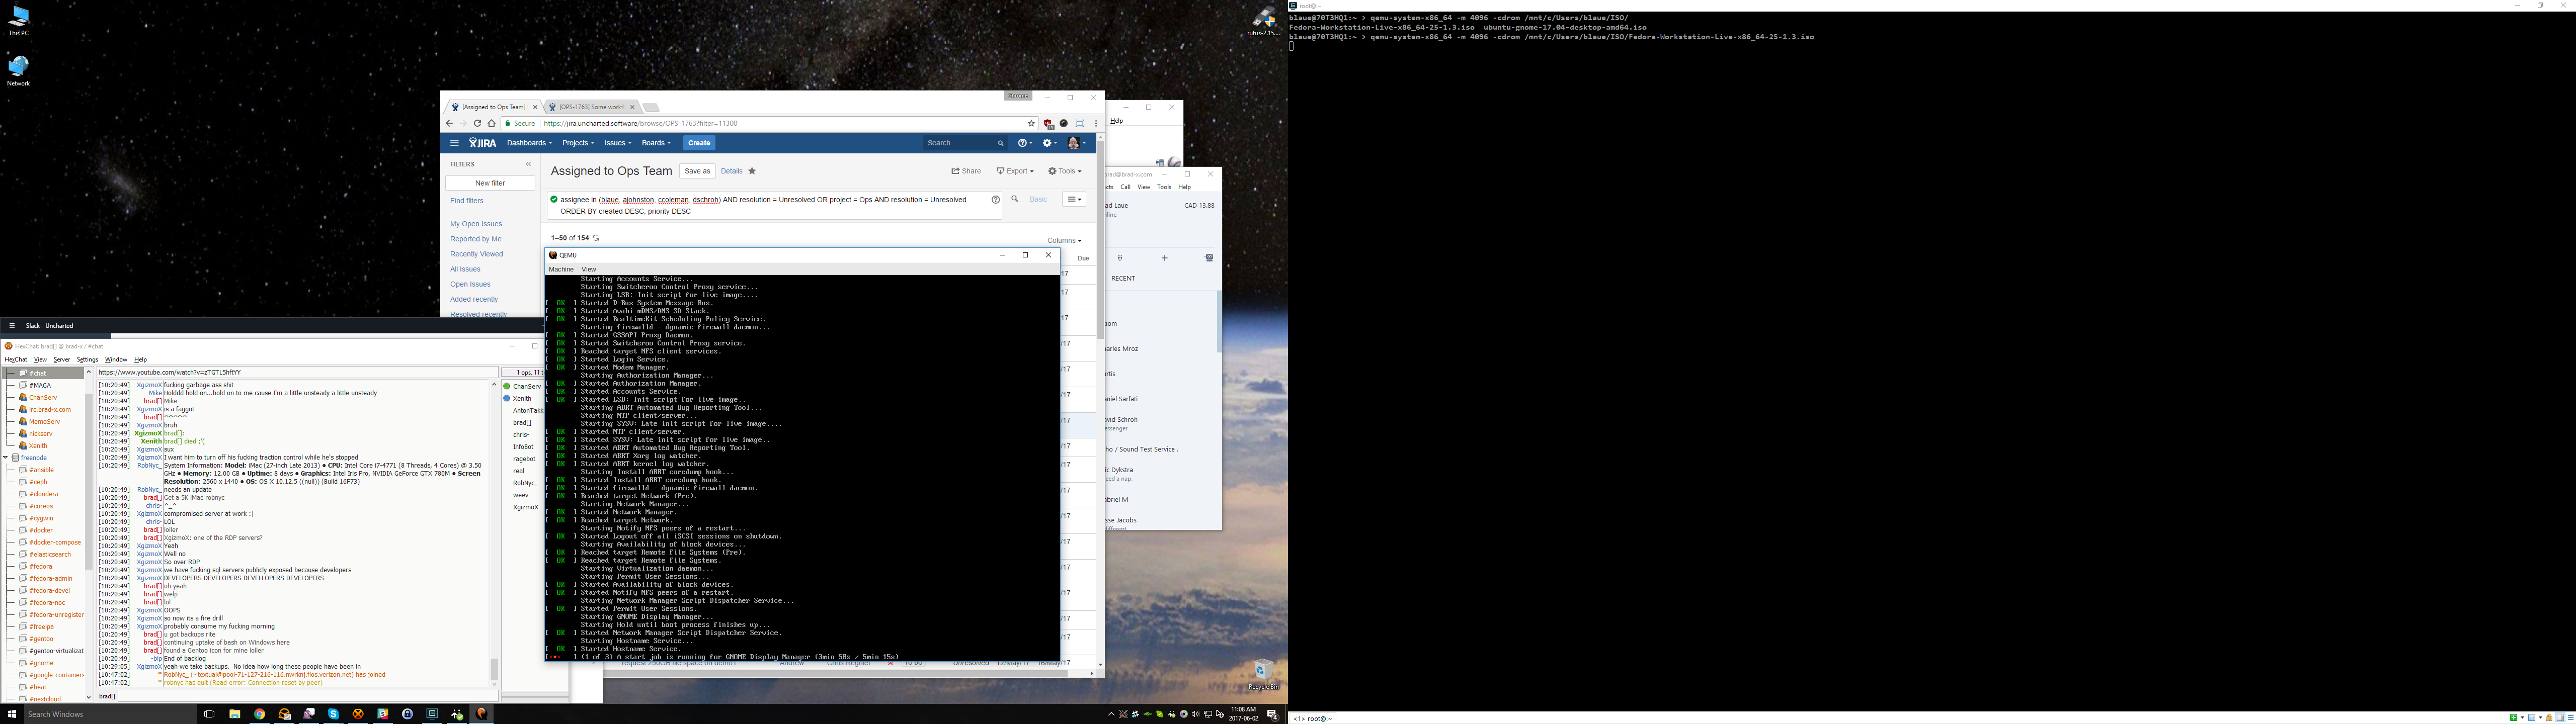Viewport: 2576px width, 724px height.
Task: Run the JQL query search icon
Action: click(x=1015, y=199)
